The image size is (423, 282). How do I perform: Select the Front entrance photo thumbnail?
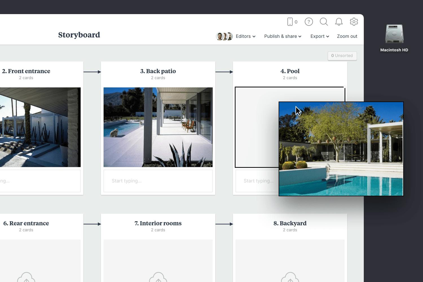40,127
